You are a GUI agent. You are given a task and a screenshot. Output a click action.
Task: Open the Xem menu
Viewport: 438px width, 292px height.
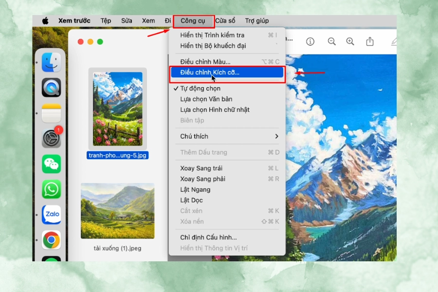[148, 20]
